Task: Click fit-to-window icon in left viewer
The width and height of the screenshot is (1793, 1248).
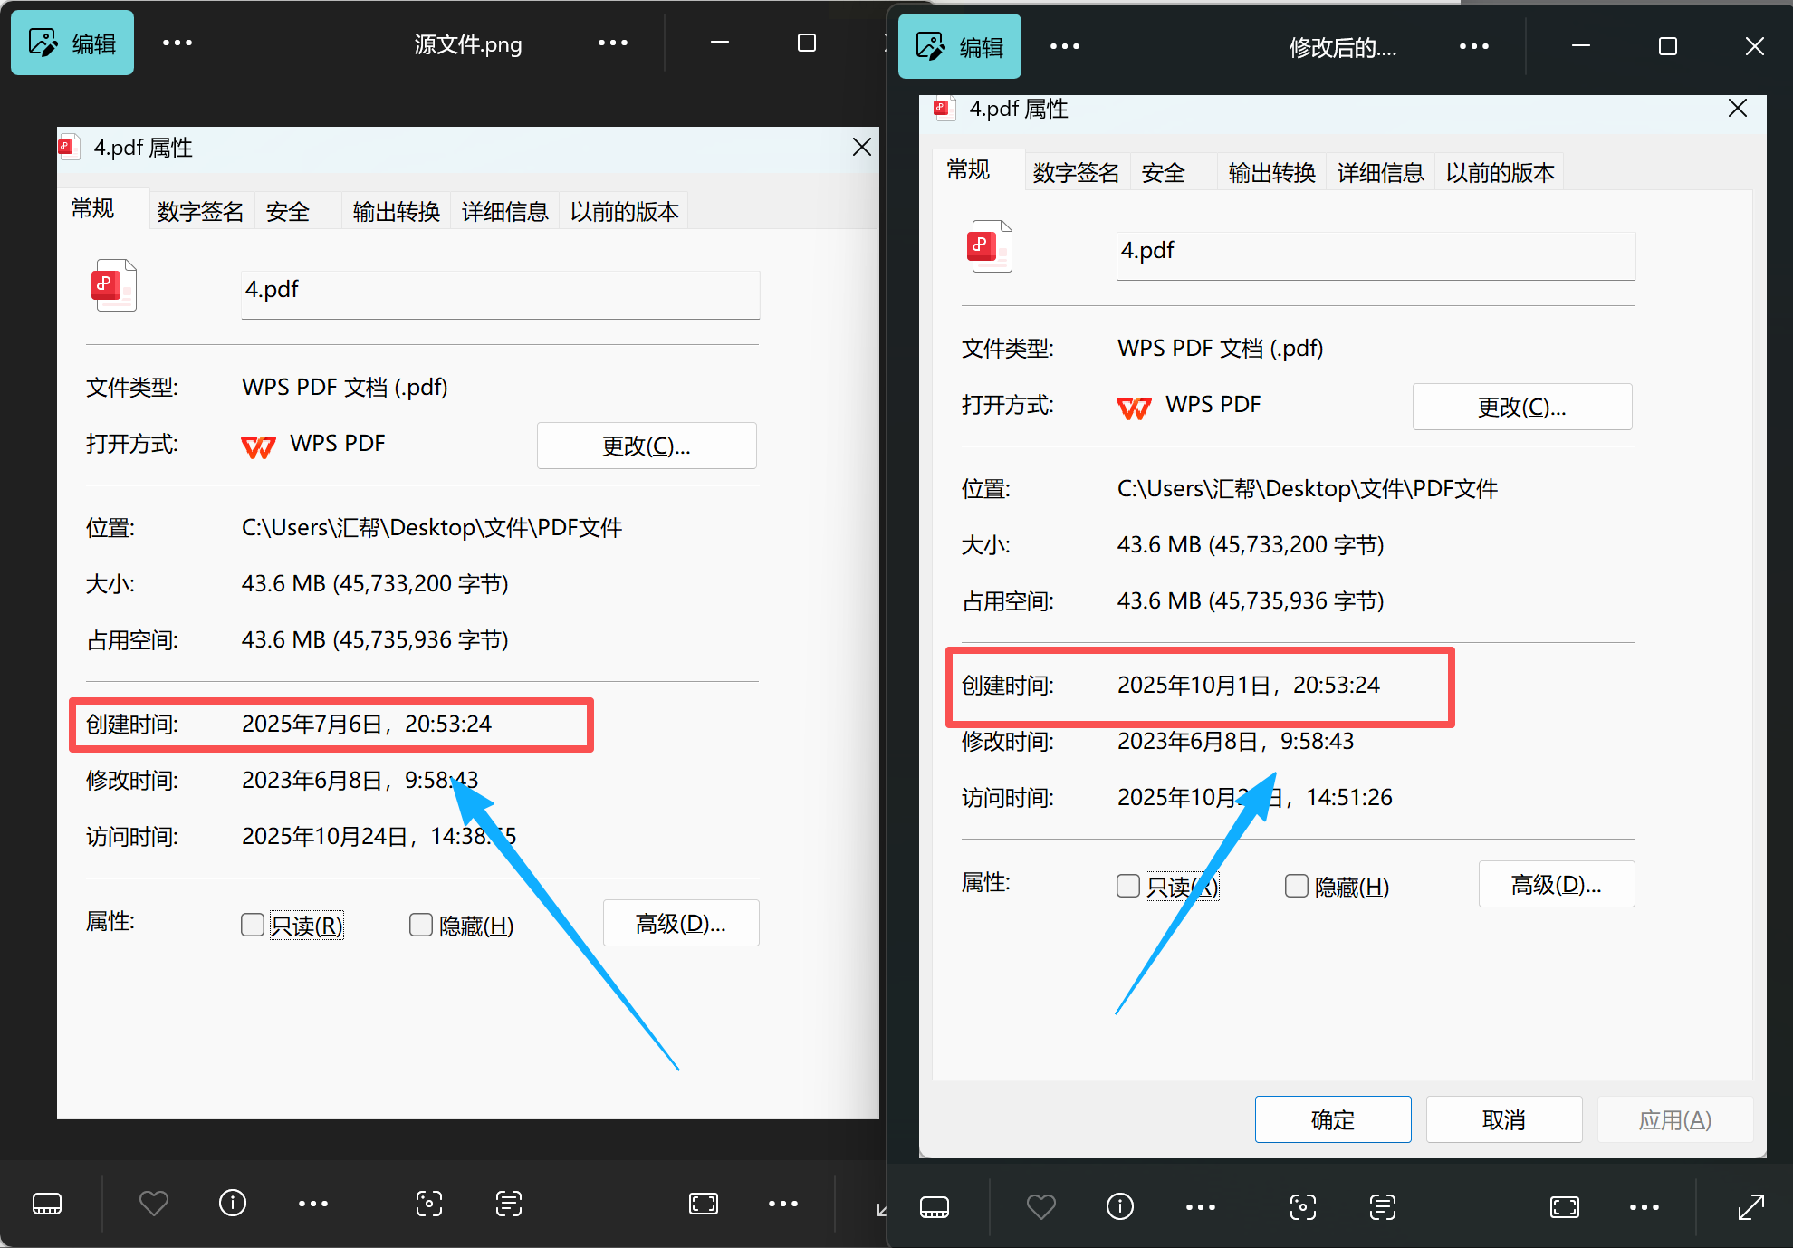Action: (704, 1204)
